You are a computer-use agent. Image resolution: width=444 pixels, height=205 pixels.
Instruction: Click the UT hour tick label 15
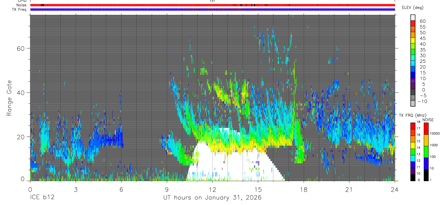tap(258, 189)
